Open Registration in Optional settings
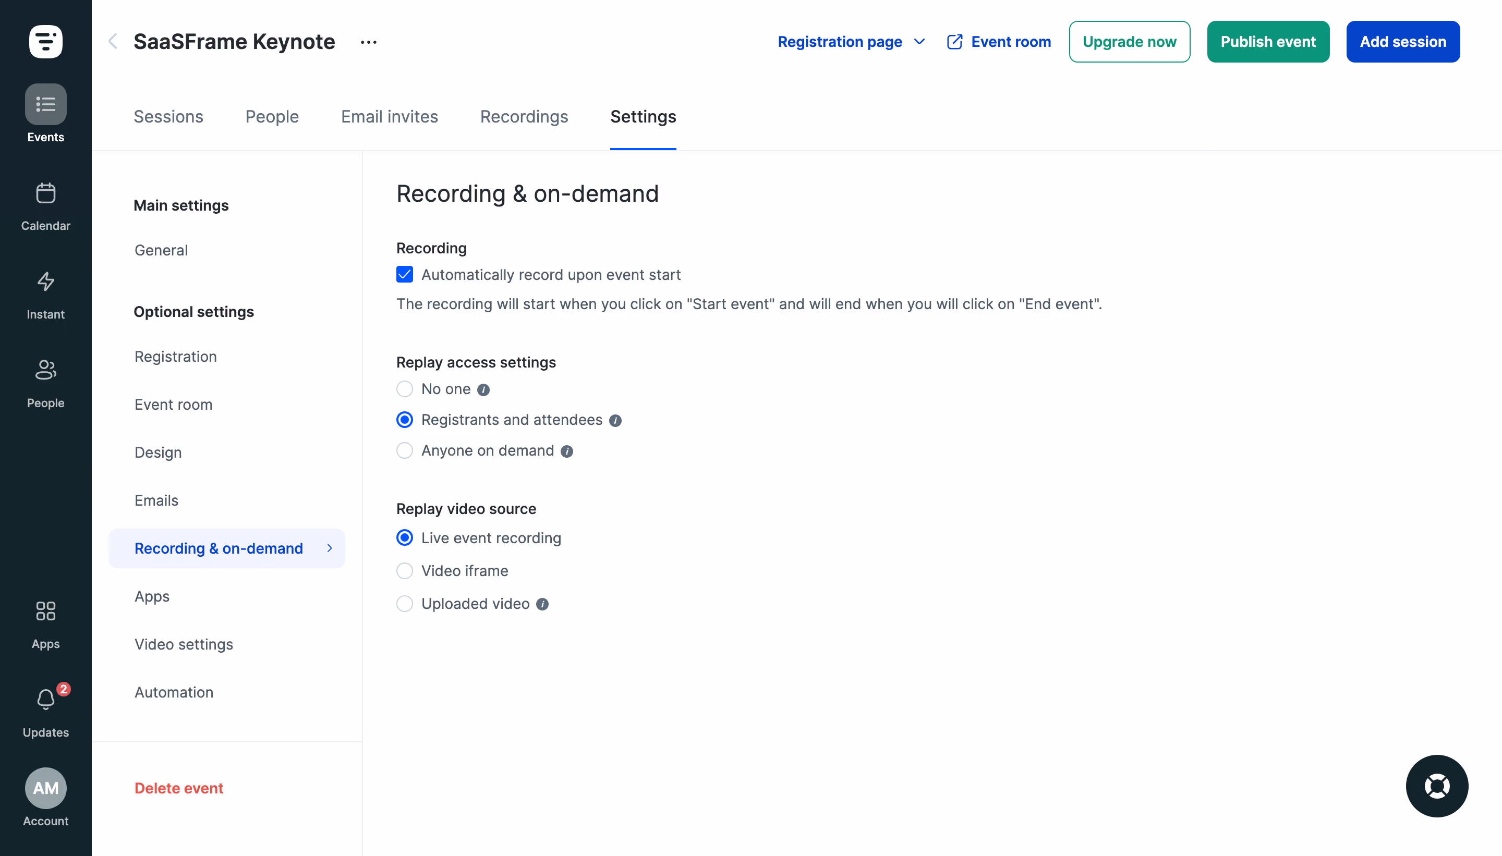The image size is (1502, 856). (175, 356)
